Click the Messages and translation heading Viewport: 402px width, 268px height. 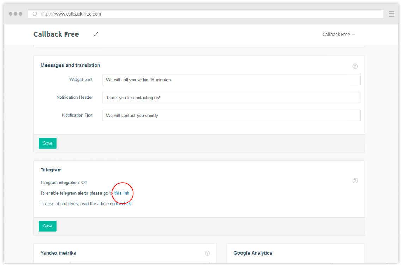coord(70,65)
